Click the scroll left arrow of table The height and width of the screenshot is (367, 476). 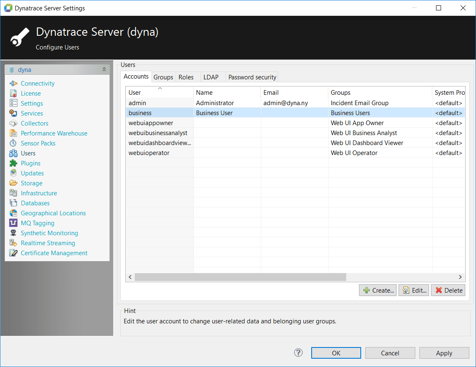tap(130, 277)
